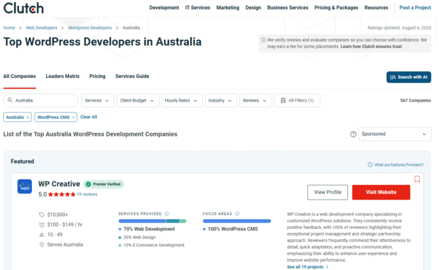This screenshot has width=439, height=270.
Task: Click the Premier Verified badge
Action: click(104, 184)
